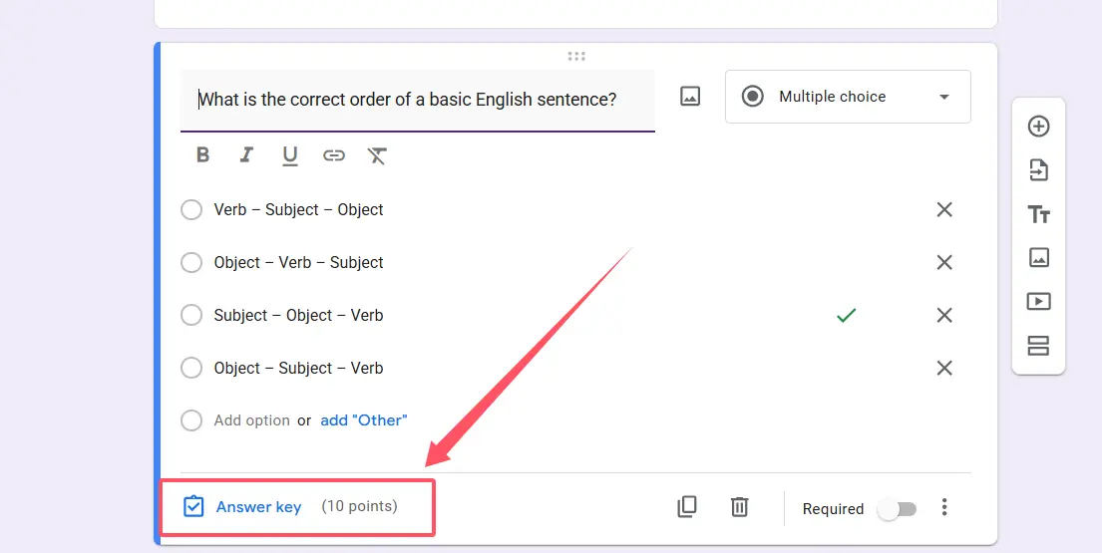Viewport: 1102px width, 553px height.
Task: Insert an image into the question title
Action: 690,97
